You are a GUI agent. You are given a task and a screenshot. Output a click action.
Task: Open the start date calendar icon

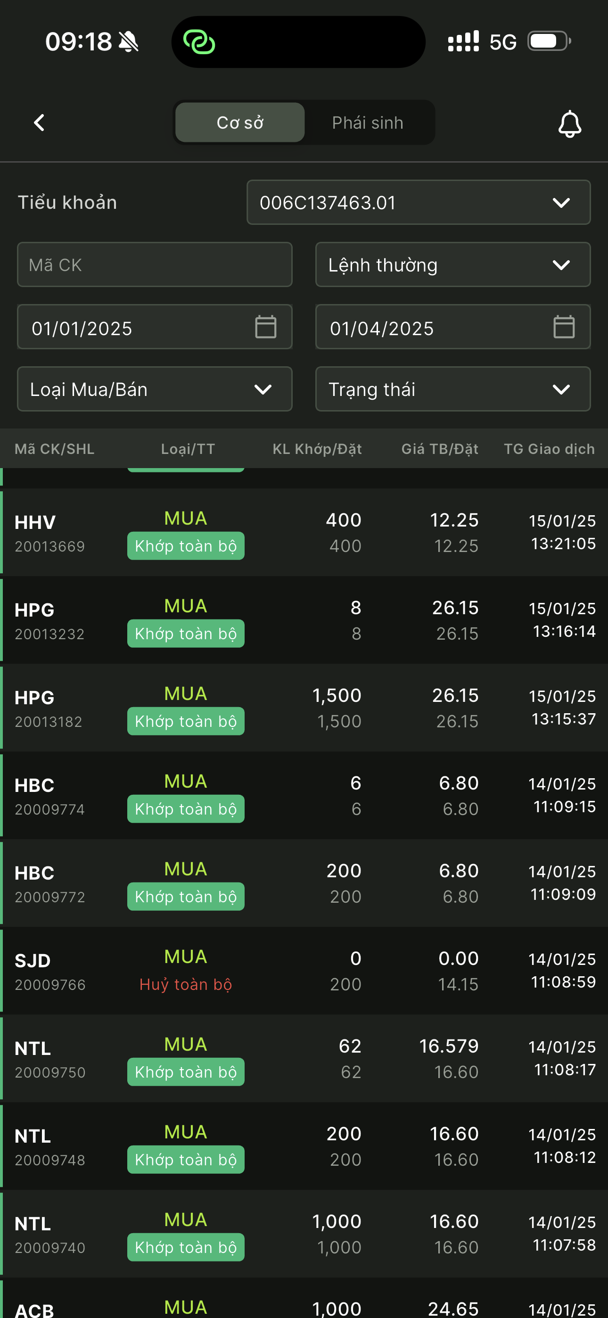pyautogui.click(x=266, y=327)
